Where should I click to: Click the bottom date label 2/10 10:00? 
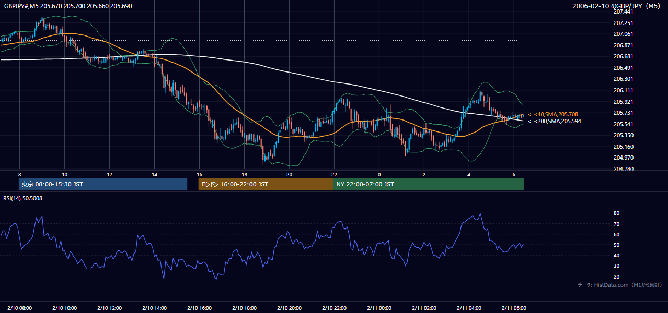tap(64, 308)
